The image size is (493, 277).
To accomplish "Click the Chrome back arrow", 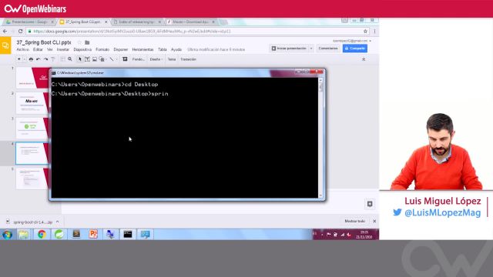I will [5, 32].
